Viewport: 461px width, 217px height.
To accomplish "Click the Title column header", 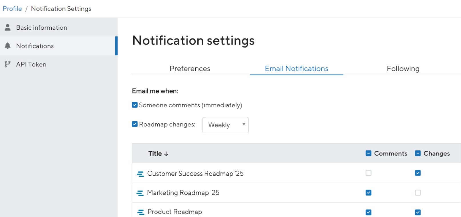I will pos(155,154).
